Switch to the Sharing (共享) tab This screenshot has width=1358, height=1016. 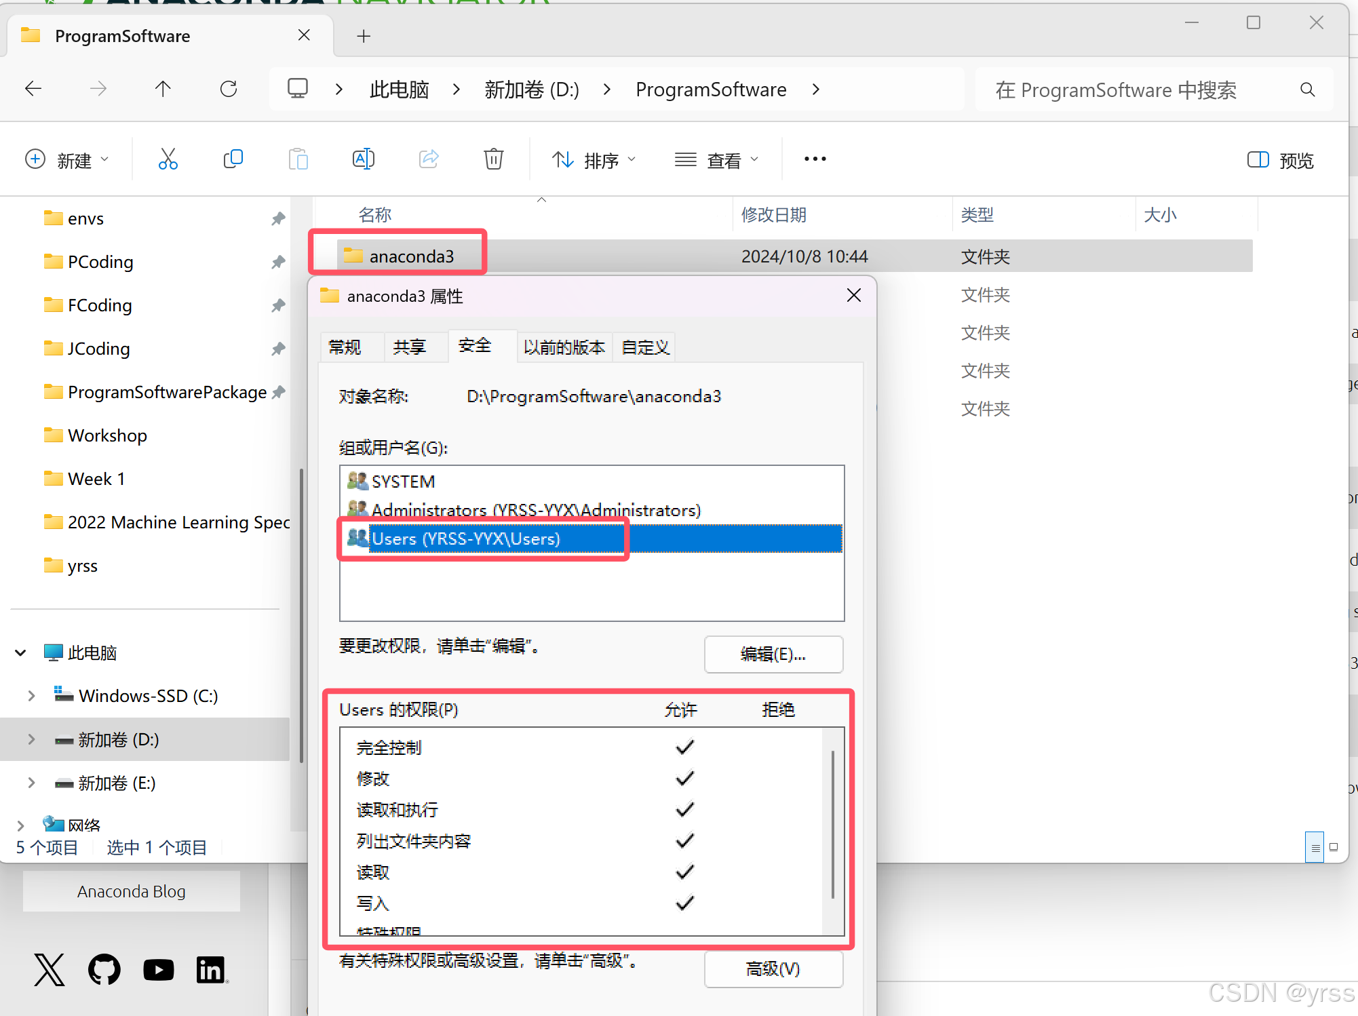409,347
